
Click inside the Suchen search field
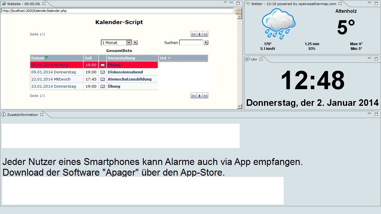pyautogui.click(x=191, y=43)
